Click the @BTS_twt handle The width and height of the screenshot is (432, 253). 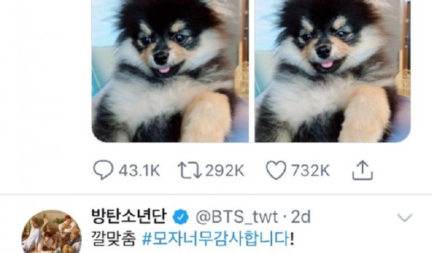tap(237, 217)
